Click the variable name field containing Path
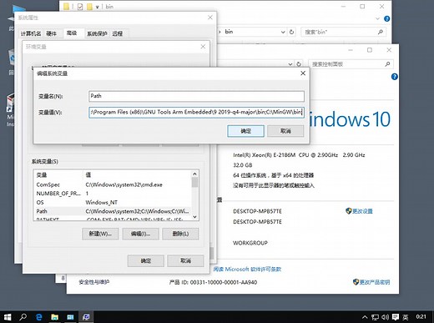 (x=196, y=96)
